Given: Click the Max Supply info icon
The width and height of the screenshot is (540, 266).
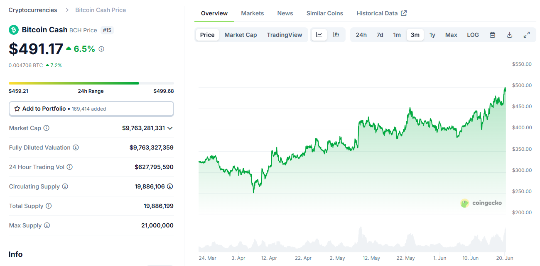Looking at the screenshot, I should (x=47, y=225).
